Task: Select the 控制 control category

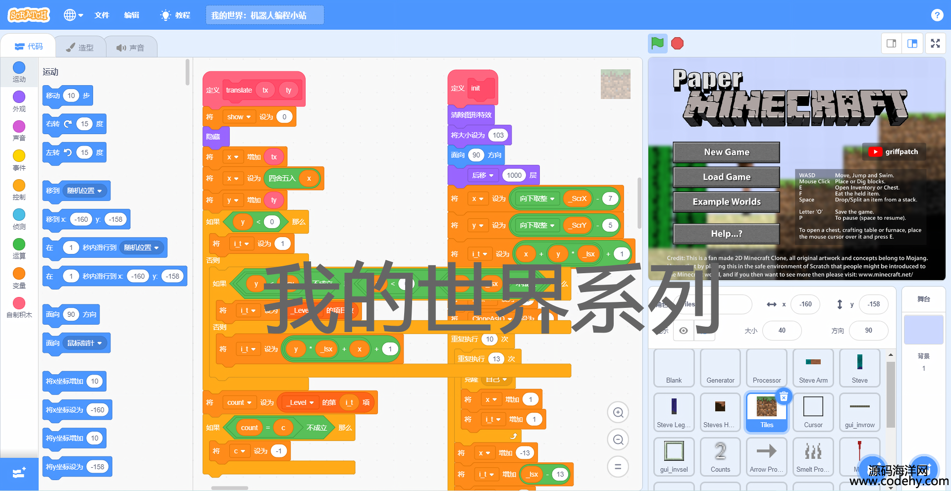Action: coord(19,190)
